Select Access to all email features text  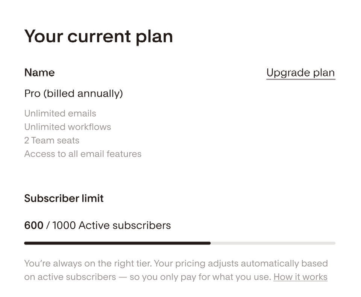[83, 154]
